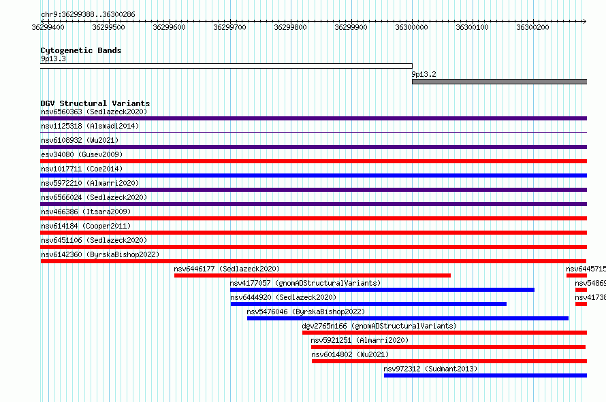Open variant nsv6451106 (Sedlazeck2020) label
606x402 pixels.
pyautogui.click(x=94, y=240)
